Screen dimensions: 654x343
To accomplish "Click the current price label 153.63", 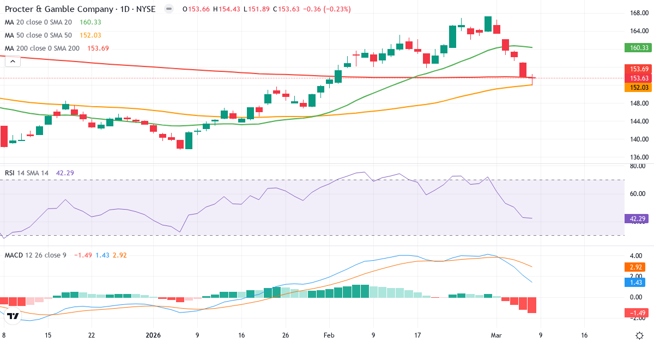I will 637,78.
